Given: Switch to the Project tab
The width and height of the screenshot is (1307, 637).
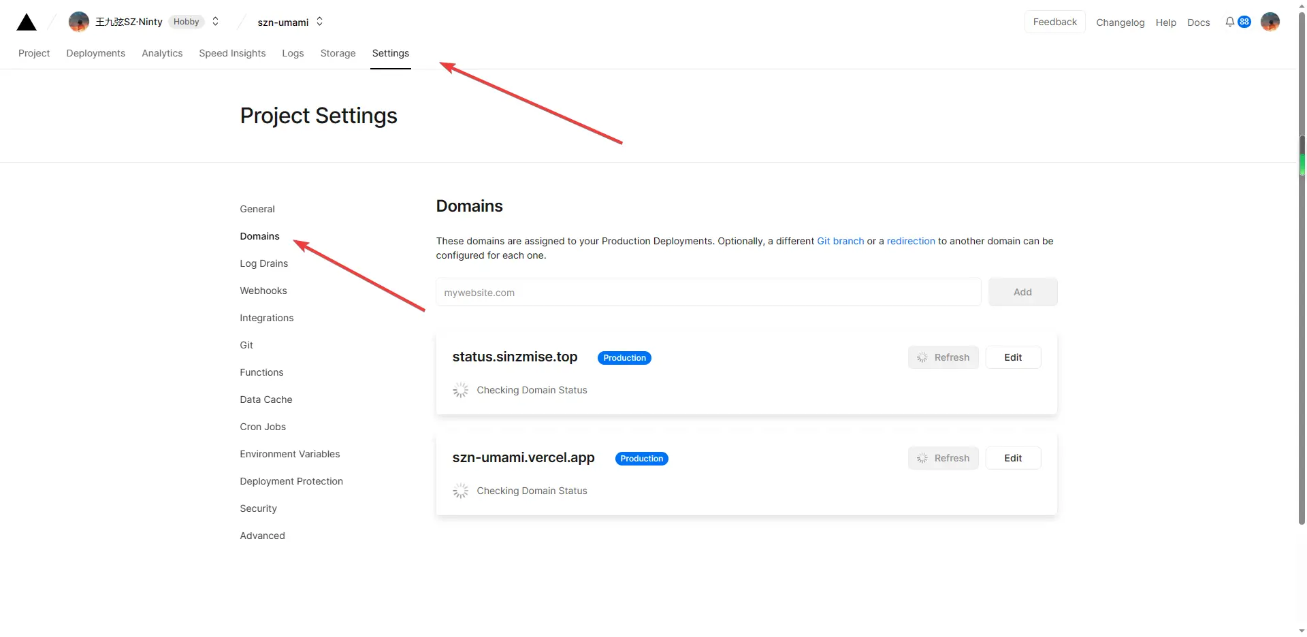Looking at the screenshot, I should [34, 53].
